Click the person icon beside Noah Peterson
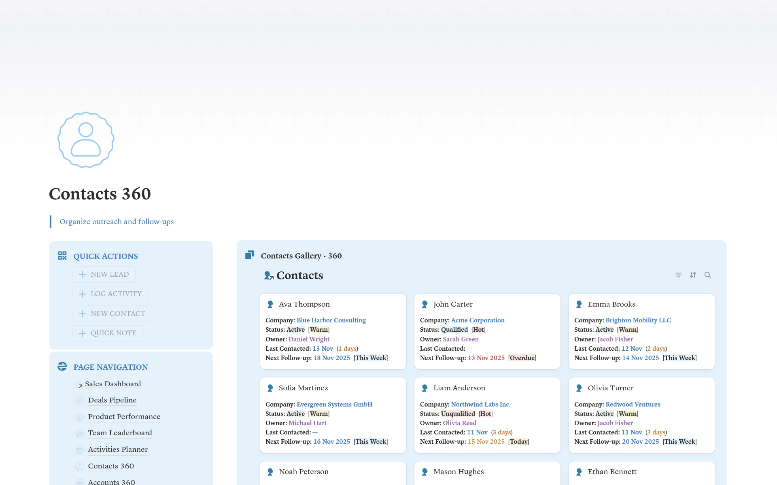777x485 pixels. click(270, 472)
